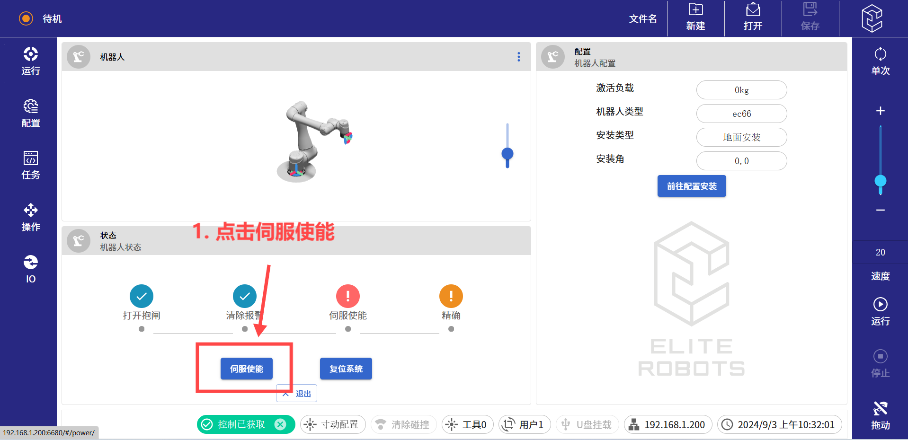908x440 pixels.
Task: Click the 激活负载 0kg field
Action: (741, 90)
